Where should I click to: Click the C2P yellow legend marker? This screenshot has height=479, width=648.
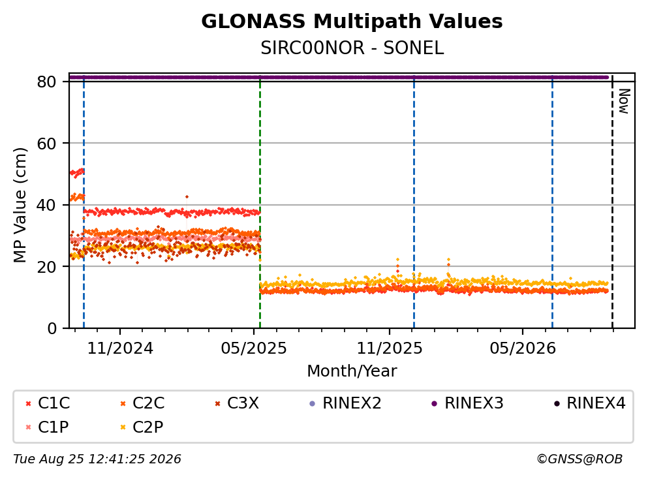123,427
